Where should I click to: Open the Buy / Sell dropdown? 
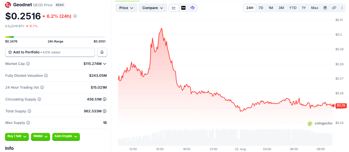17,136
